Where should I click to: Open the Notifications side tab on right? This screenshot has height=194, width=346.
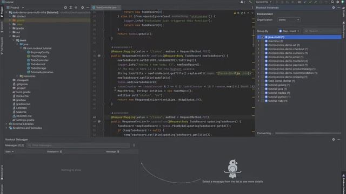[x=344, y=30]
